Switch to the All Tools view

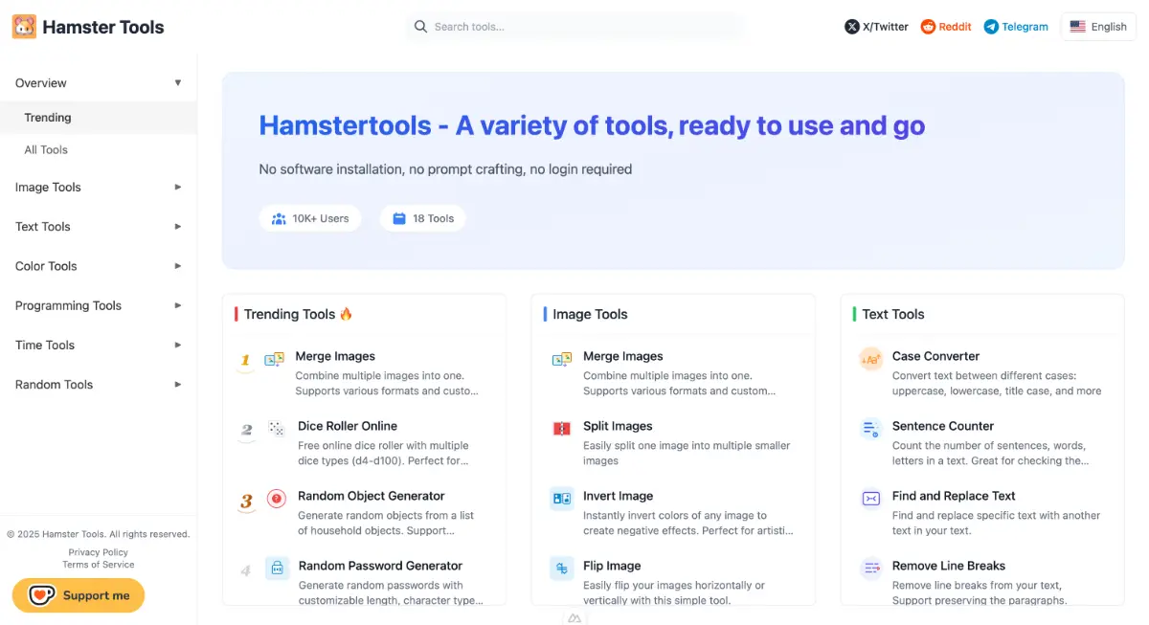(x=45, y=149)
